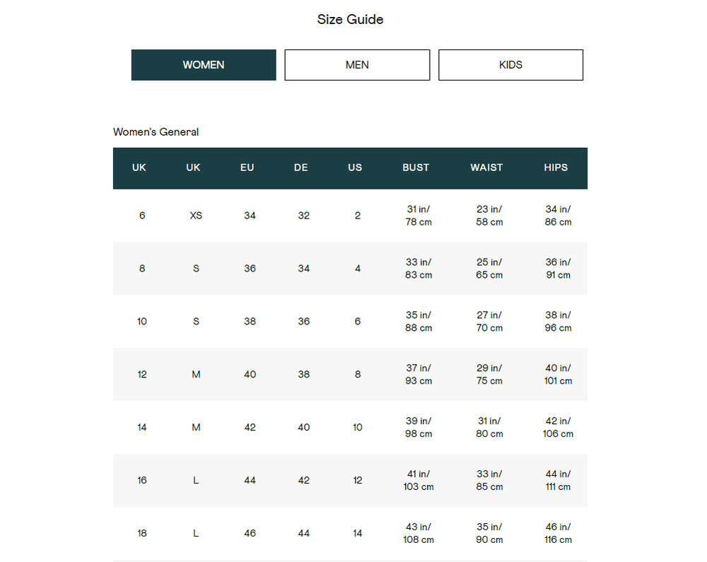Select the 43 in/108 cm bust cell
The height and width of the screenshot is (562, 707).
point(419,534)
